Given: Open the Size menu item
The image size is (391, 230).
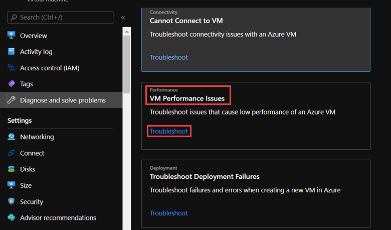Looking at the screenshot, I should click(26, 185).
